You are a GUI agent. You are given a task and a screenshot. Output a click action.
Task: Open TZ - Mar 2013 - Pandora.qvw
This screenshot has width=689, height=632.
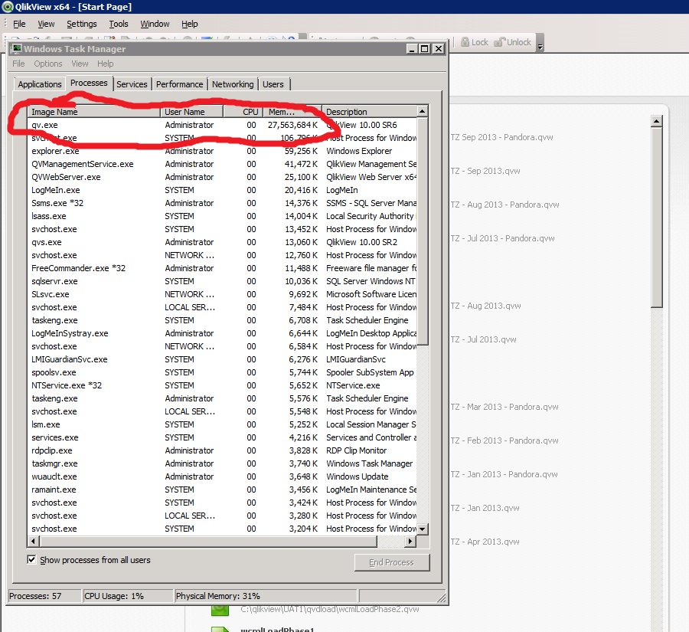[504, 407]
